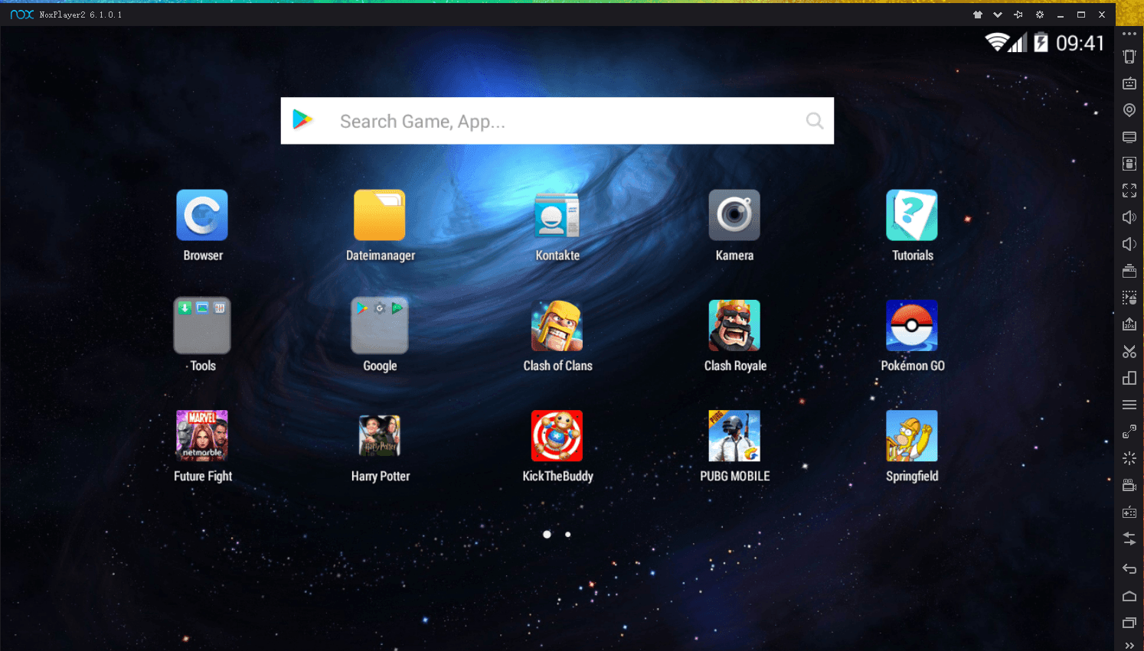Select the first home screen page dot
The height and width of the screenshot is (651, 1144).
pyautogui.click(x=547, y=535)
